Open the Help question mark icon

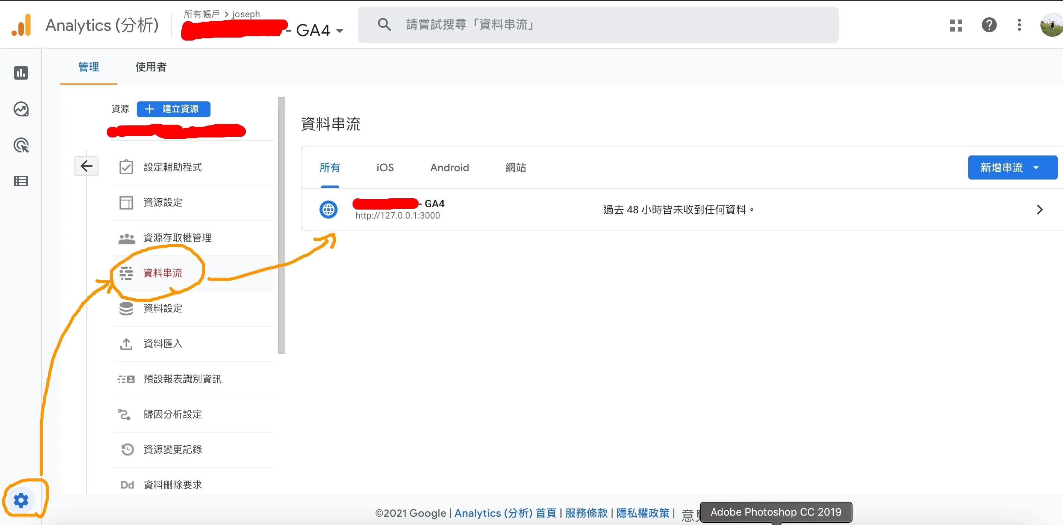[x=989, y=25]
